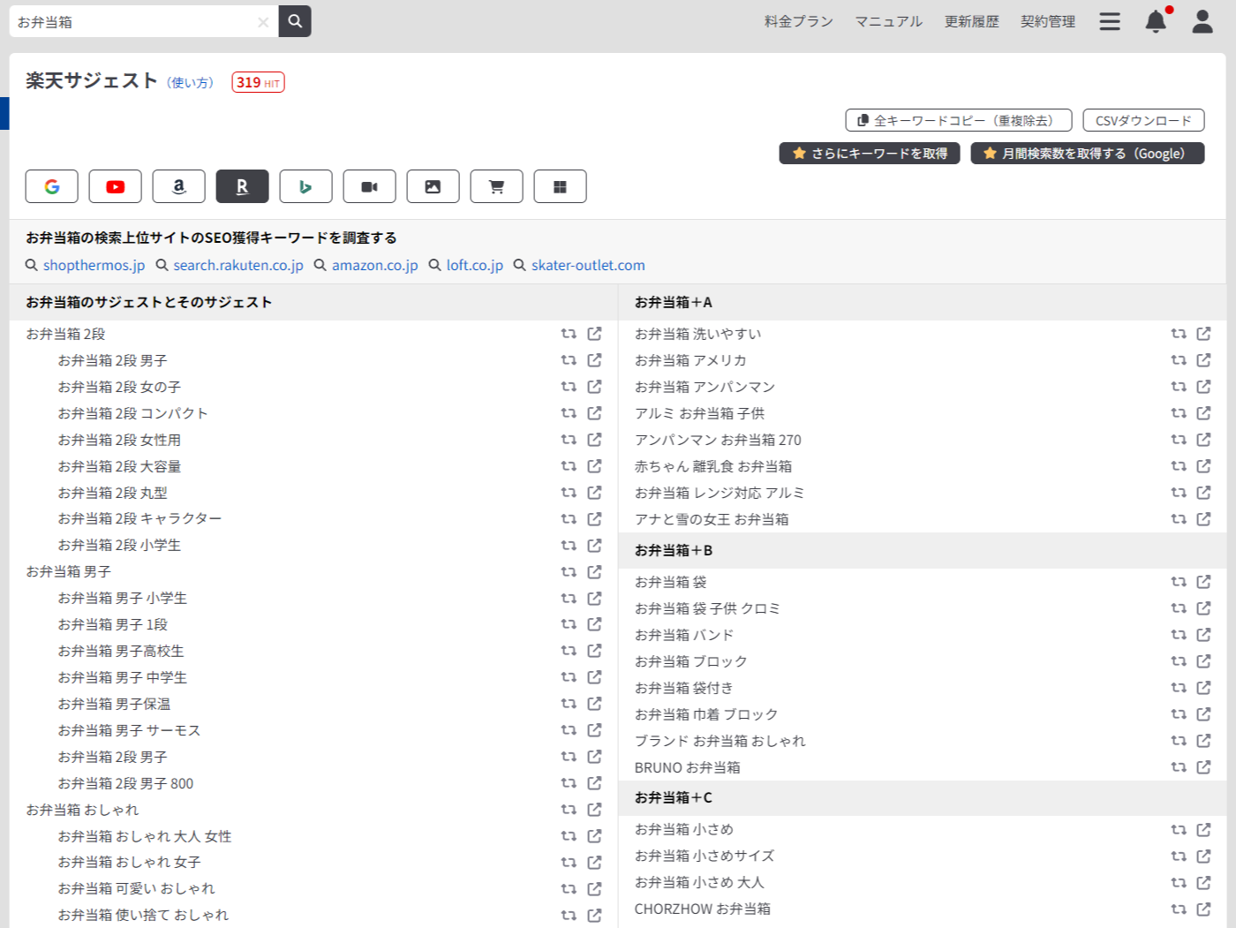The image size is (1236, 928).
Task: Switch to YouTube suggest tab
Action: pos(116,186)
